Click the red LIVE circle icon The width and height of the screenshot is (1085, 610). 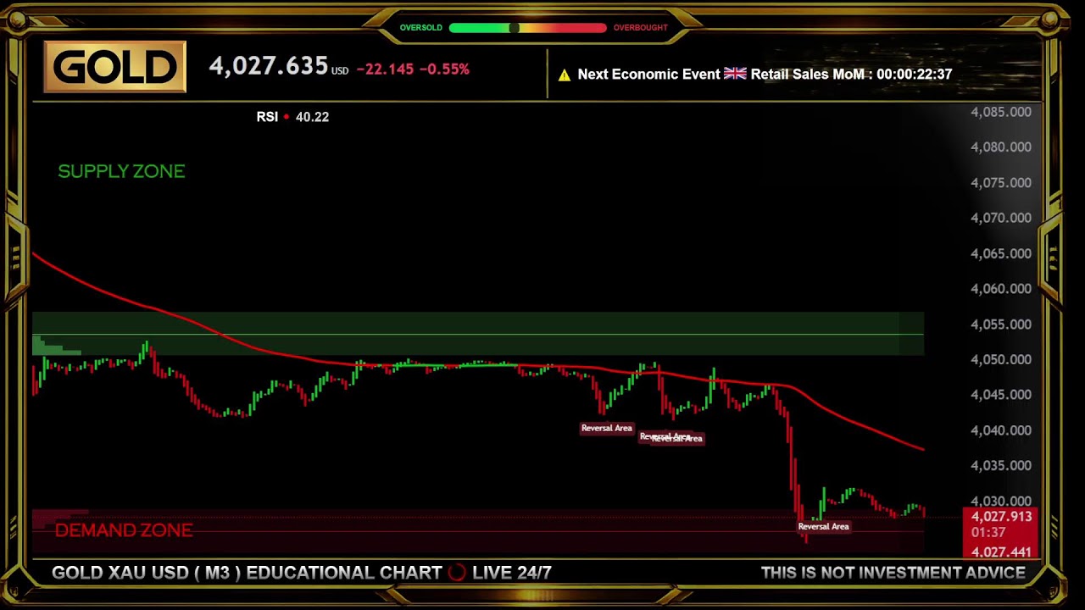coord(457,573)
